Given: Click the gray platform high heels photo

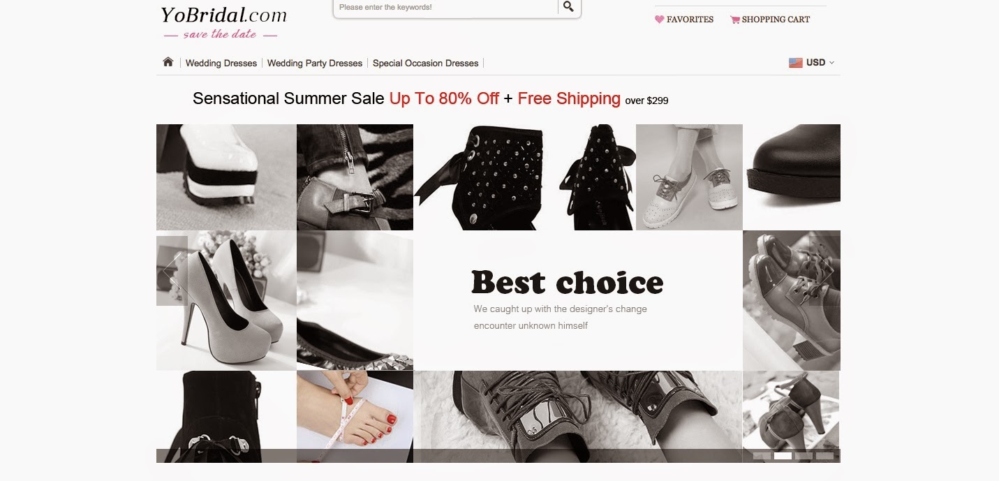Looking at the screenshot, I should pyautogui.click(x=226, y=300).
